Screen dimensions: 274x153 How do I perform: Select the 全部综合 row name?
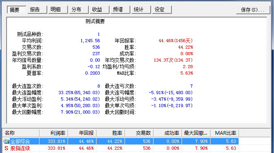pyautogui.click(x=20, y=141)
